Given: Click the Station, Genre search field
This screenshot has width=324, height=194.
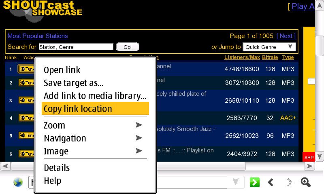Looking at the screenshot, I should (76, 47).
